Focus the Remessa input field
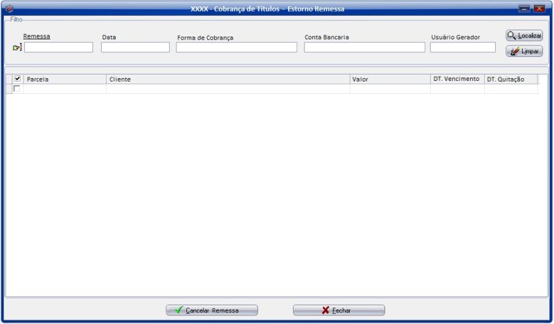 click(59, 47)
